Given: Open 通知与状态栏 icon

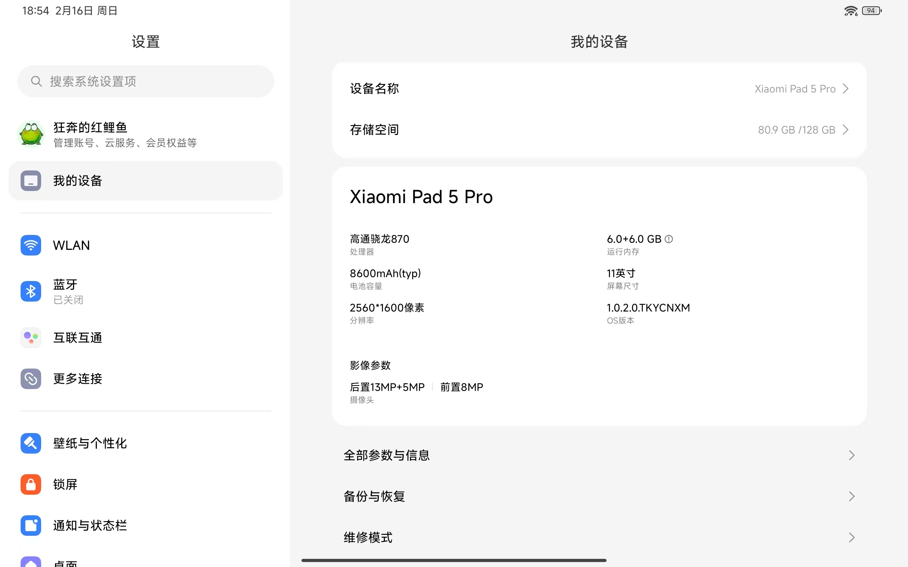Looking at the screenshot, I should tap(31, 526).
